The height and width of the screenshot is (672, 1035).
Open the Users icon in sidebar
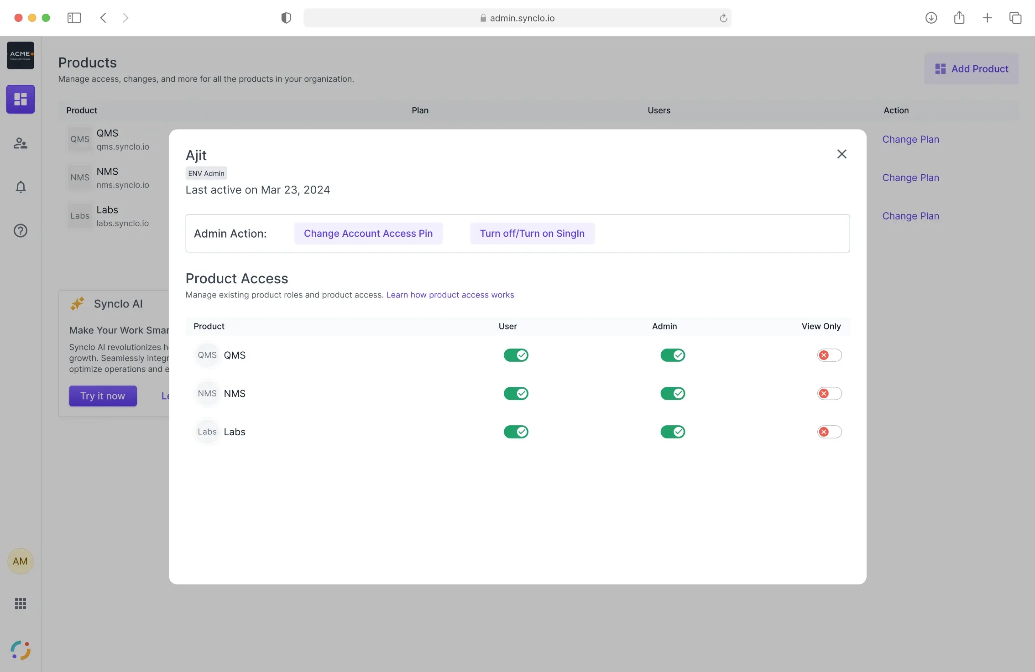point(21,143)
